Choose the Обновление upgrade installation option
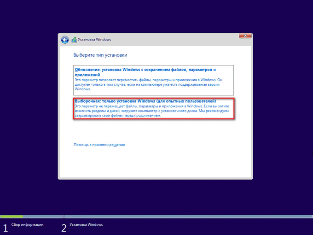Viewport: 313px width, 235px height. point(153,80)
